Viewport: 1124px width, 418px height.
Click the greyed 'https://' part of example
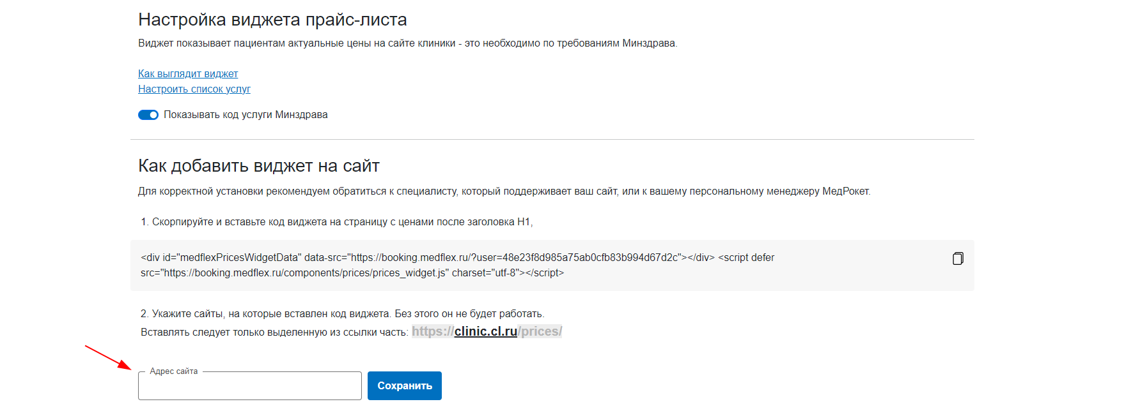[x=433, y=331]
